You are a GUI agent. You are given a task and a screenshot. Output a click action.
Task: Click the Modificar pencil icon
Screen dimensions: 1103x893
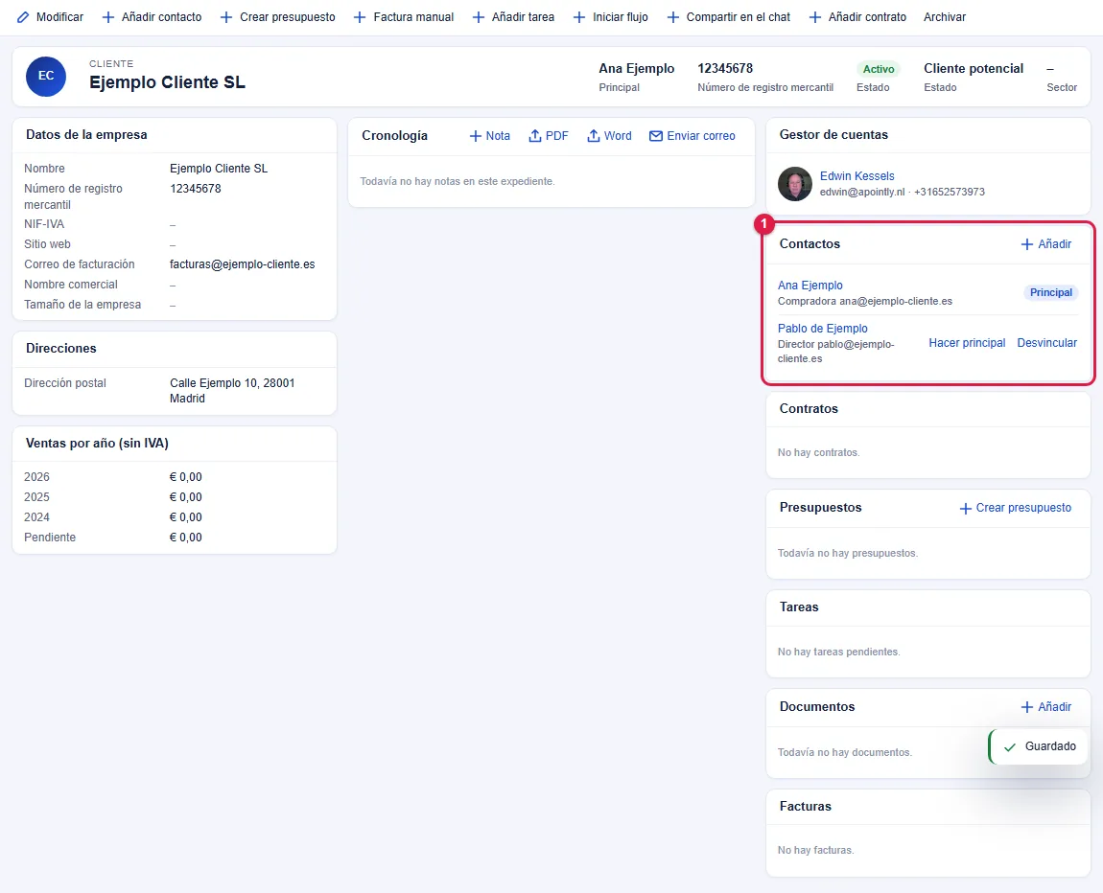(x=23, y=17)
